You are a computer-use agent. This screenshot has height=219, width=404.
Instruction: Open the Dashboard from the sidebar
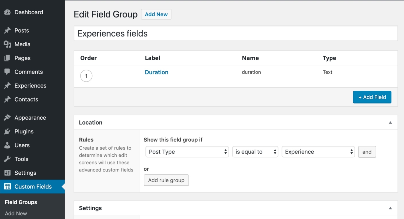(7, 12)
